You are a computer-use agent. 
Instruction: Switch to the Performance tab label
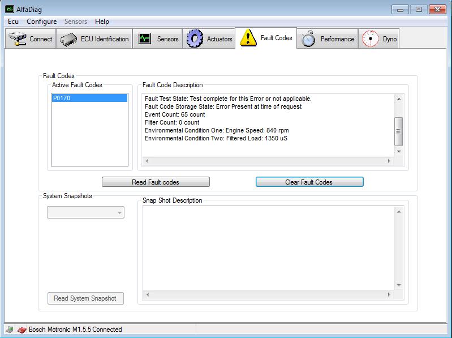(x=337, y=39)
